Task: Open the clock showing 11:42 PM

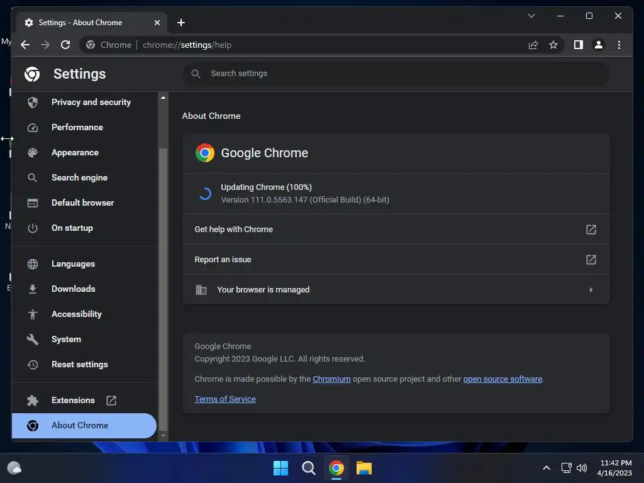Action: (614, 468)
